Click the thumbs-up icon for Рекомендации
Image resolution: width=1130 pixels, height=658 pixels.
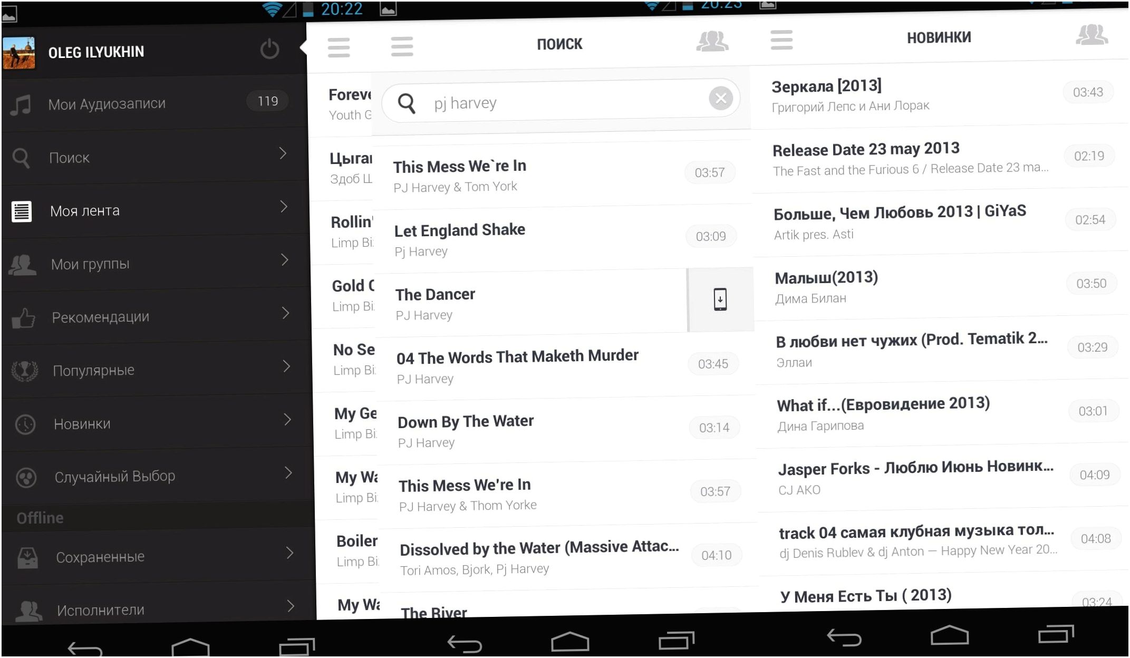tap(23, 318)
